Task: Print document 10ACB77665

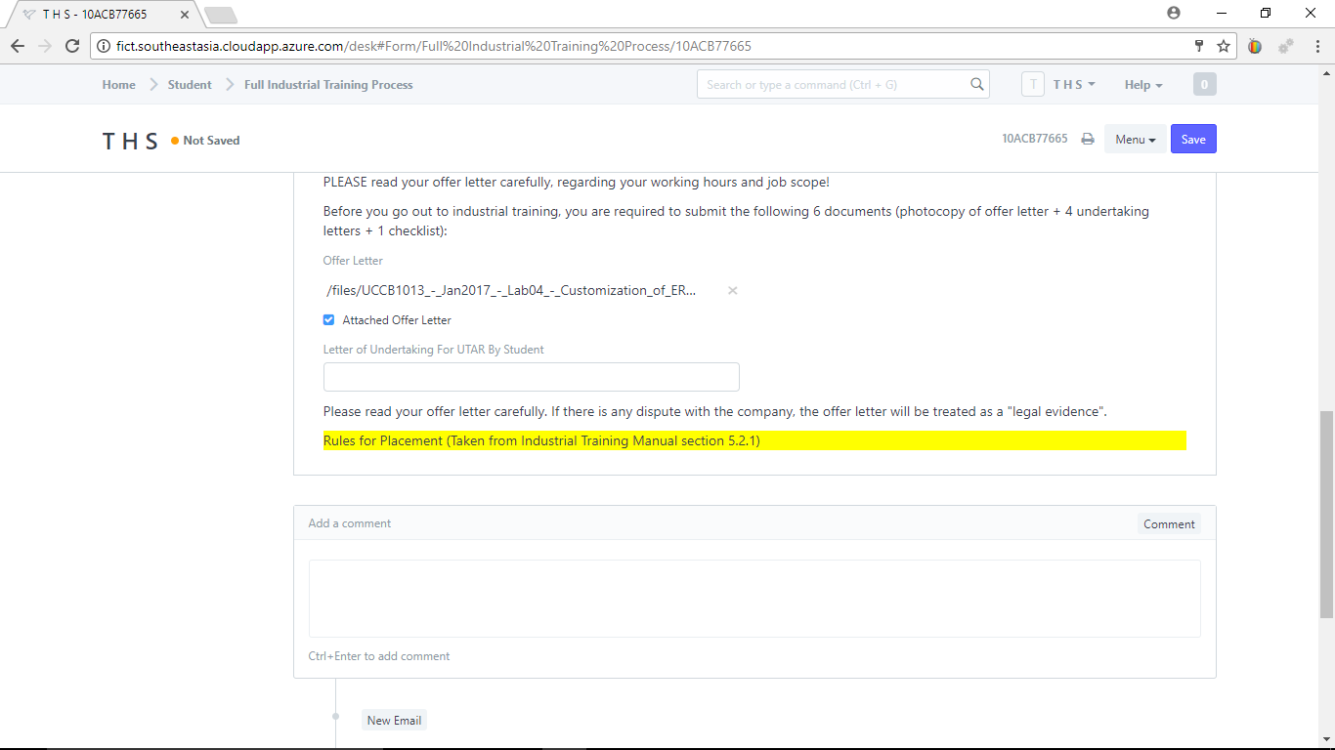Action: click(1088, 140)
